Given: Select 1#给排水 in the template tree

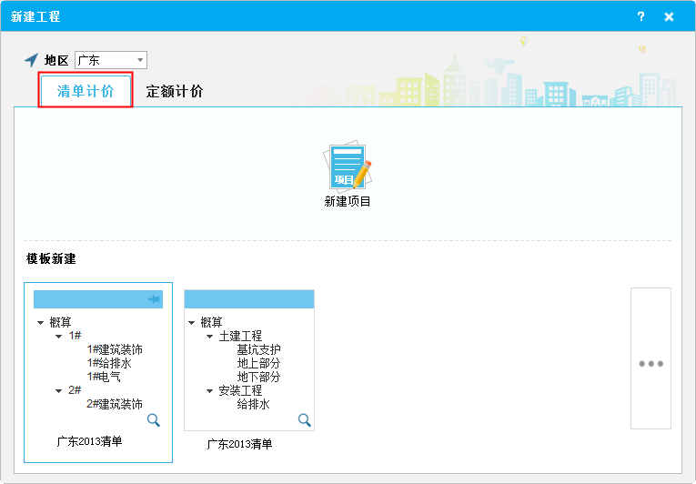Looking at the screenshot, I should click(x=115, y=363).
